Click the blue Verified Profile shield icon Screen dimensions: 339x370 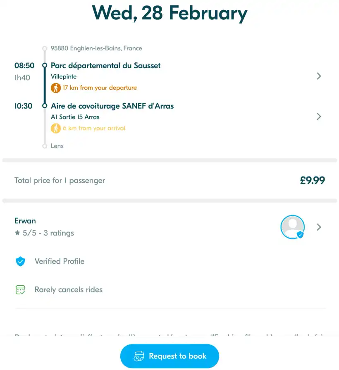[x=20, y=261]
